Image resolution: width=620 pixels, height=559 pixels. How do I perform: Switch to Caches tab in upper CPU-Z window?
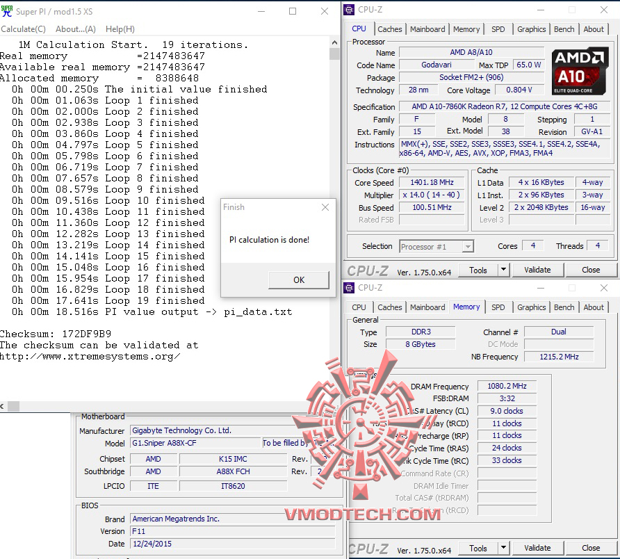coord(389,29)
